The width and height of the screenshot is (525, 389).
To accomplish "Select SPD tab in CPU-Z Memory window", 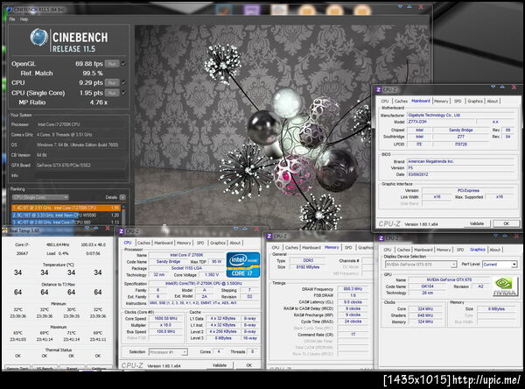I will point(348,247).
